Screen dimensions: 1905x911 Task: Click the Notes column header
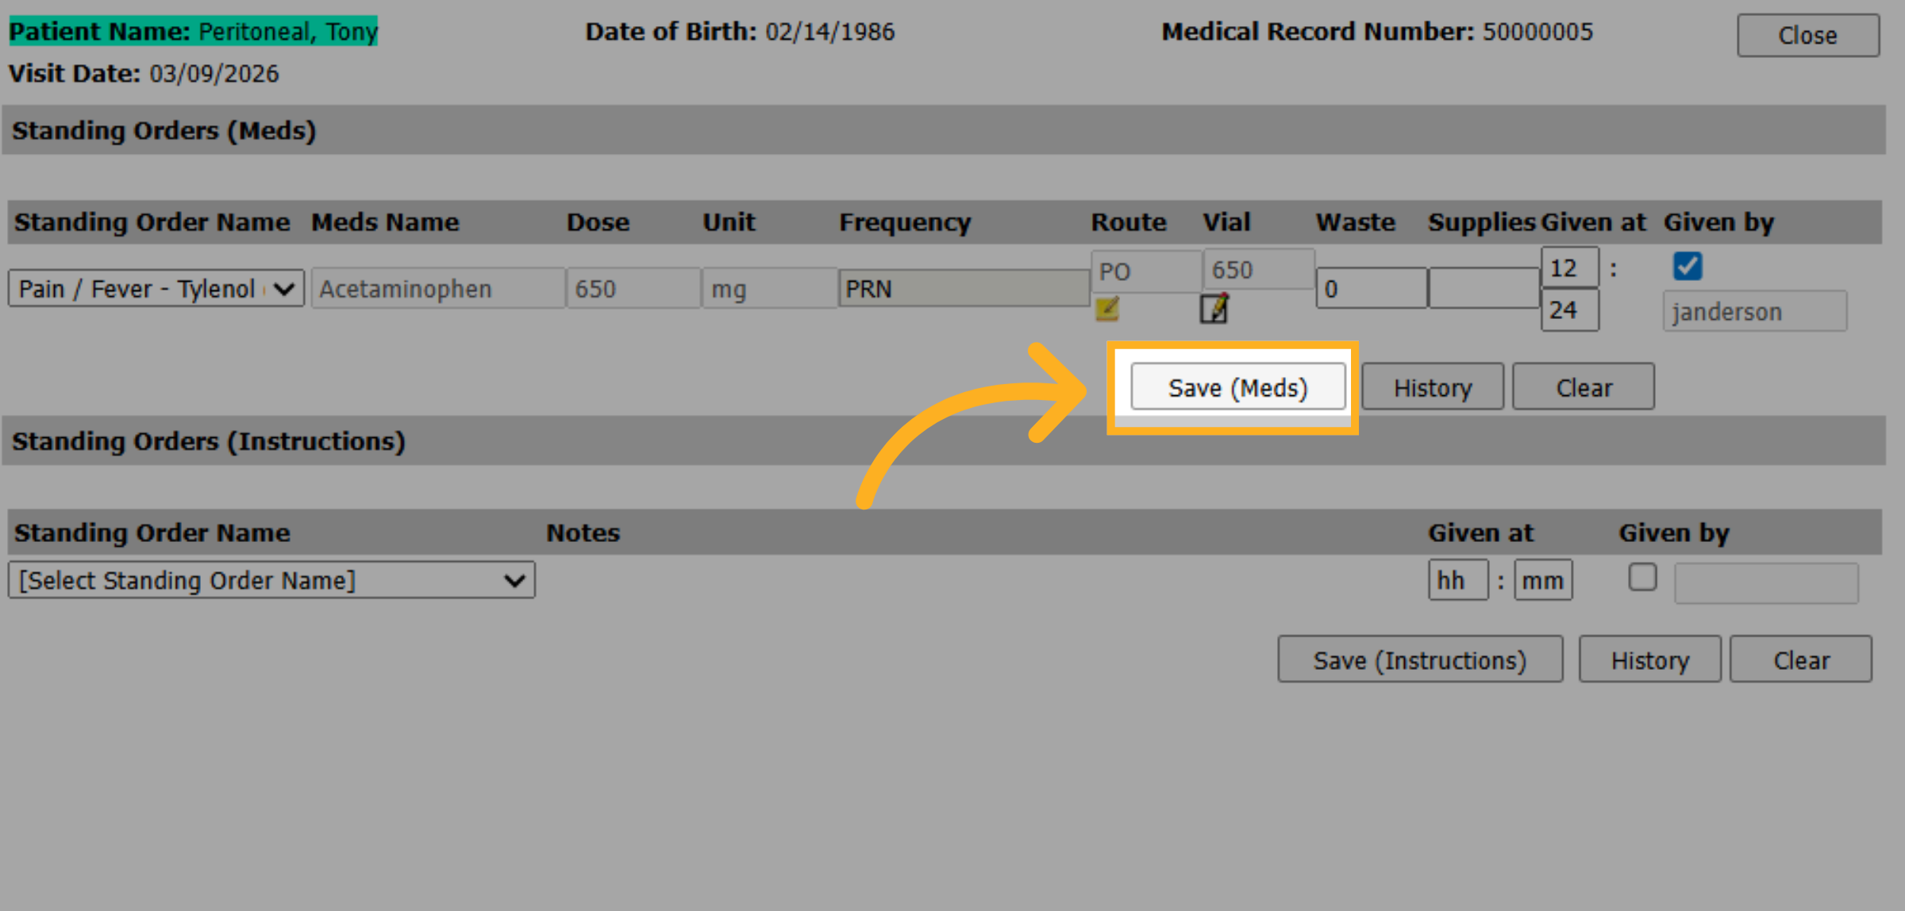(x=583, y=532)
